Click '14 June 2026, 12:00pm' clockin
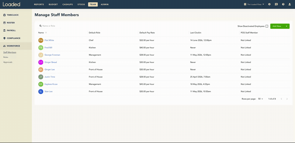 [x=201, y=40]
